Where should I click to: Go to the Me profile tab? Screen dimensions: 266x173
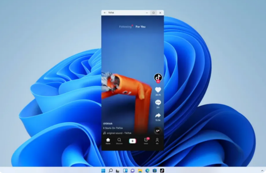[x=157, y=141]
